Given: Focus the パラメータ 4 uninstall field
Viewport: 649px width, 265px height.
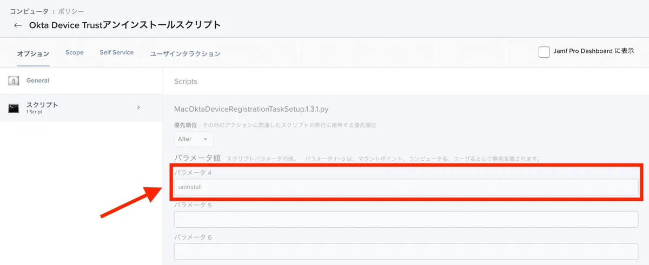Looking at the screenshot, I should [x=406, y=187].
